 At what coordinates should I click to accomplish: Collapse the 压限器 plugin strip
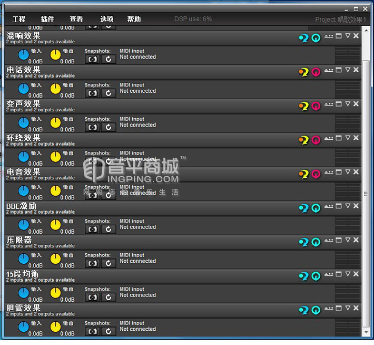pyautogui.click(x=348, y=240)
